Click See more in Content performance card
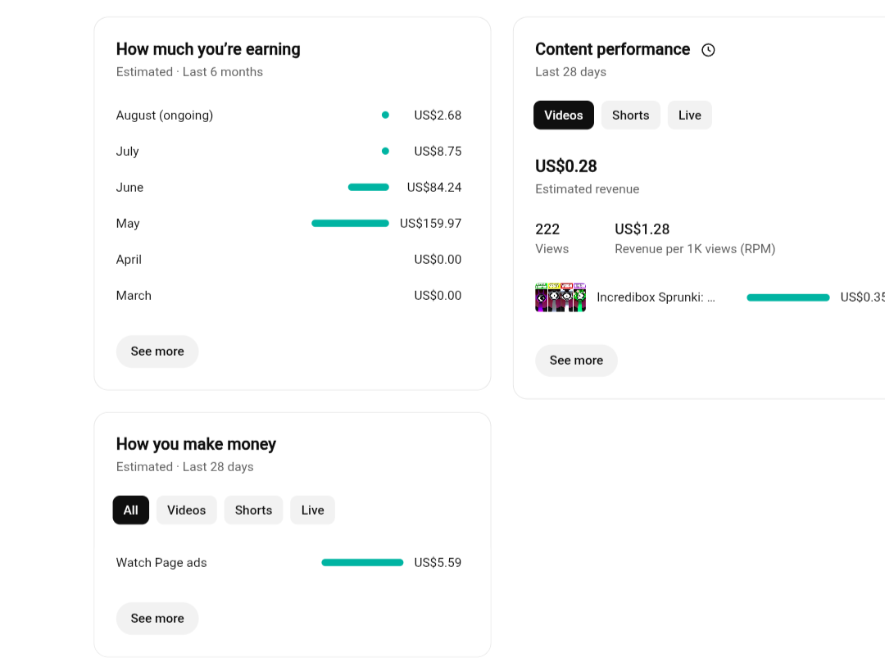The image size is (885, 667). [576, 361]
